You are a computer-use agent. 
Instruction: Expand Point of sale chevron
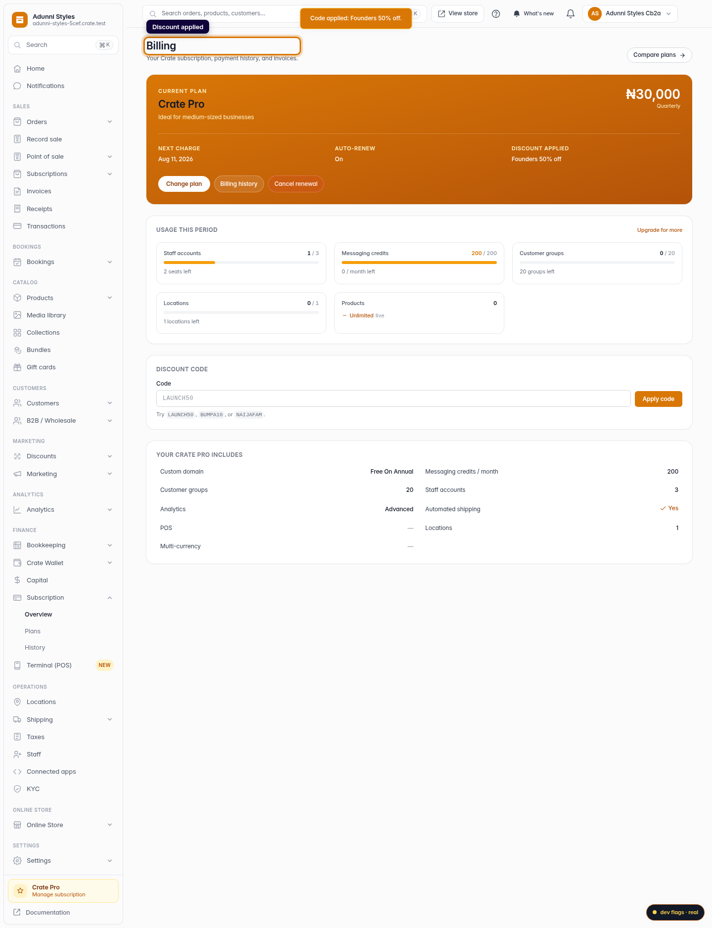pyautogui.click(x=110, y=157)
